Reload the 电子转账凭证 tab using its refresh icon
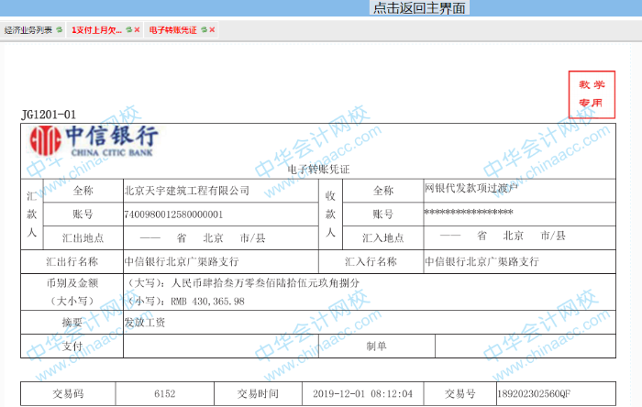642x407 pixels. 204,30
